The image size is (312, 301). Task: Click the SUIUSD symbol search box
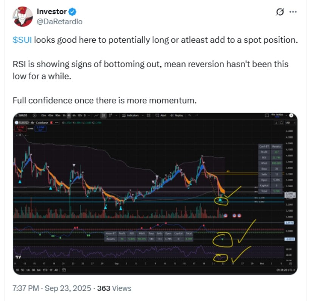pyautogui.click(x=23, y=115)
